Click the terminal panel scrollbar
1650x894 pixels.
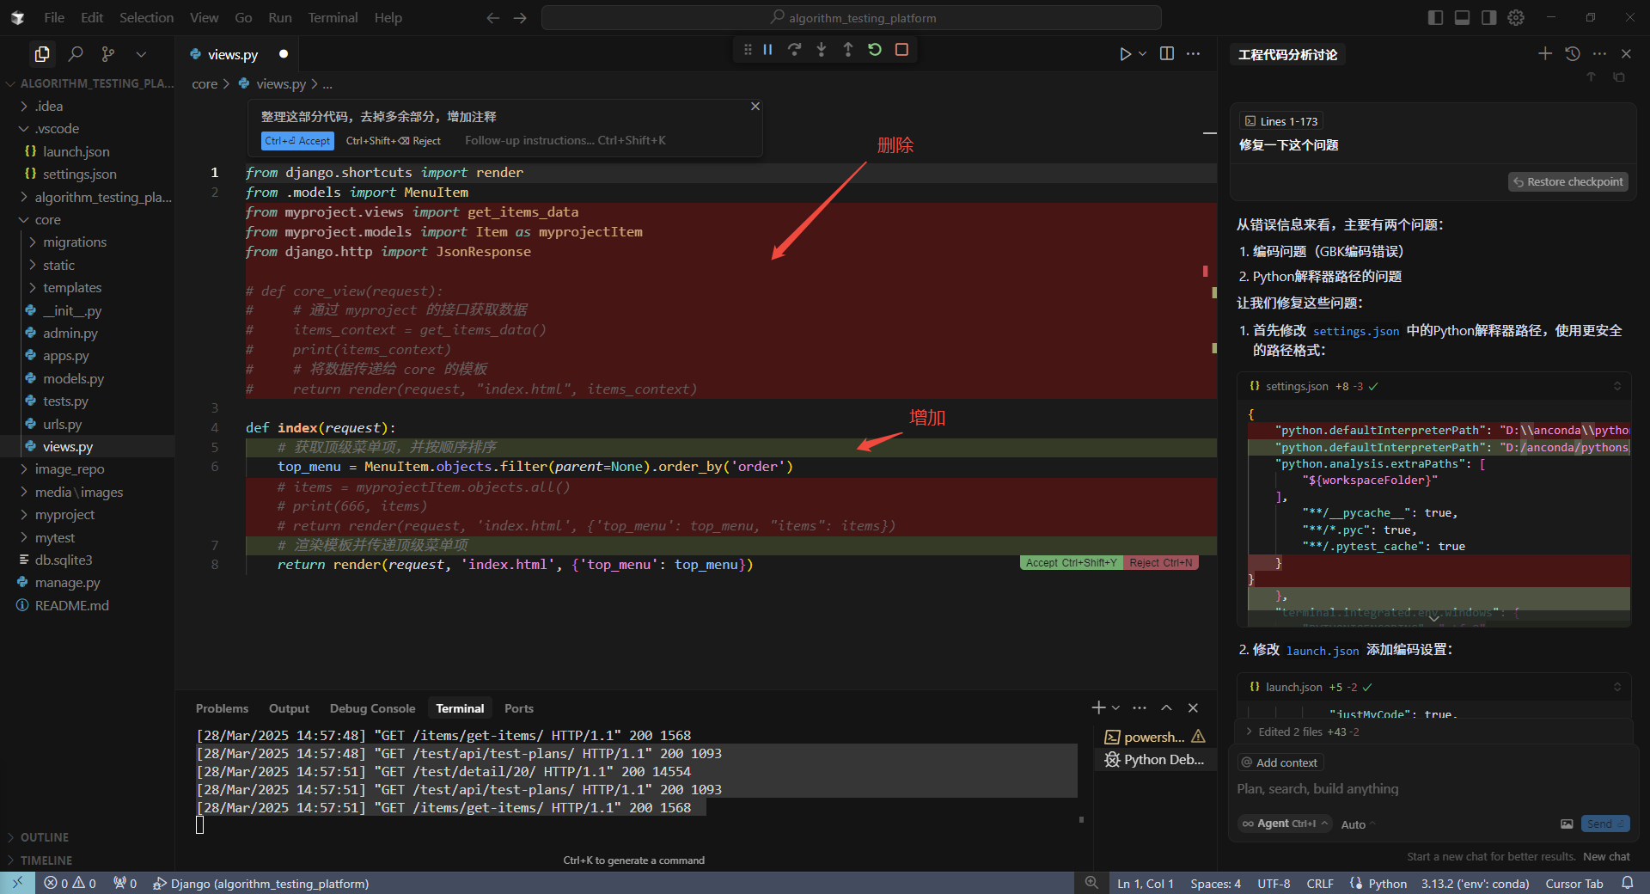coord(1081,819)
